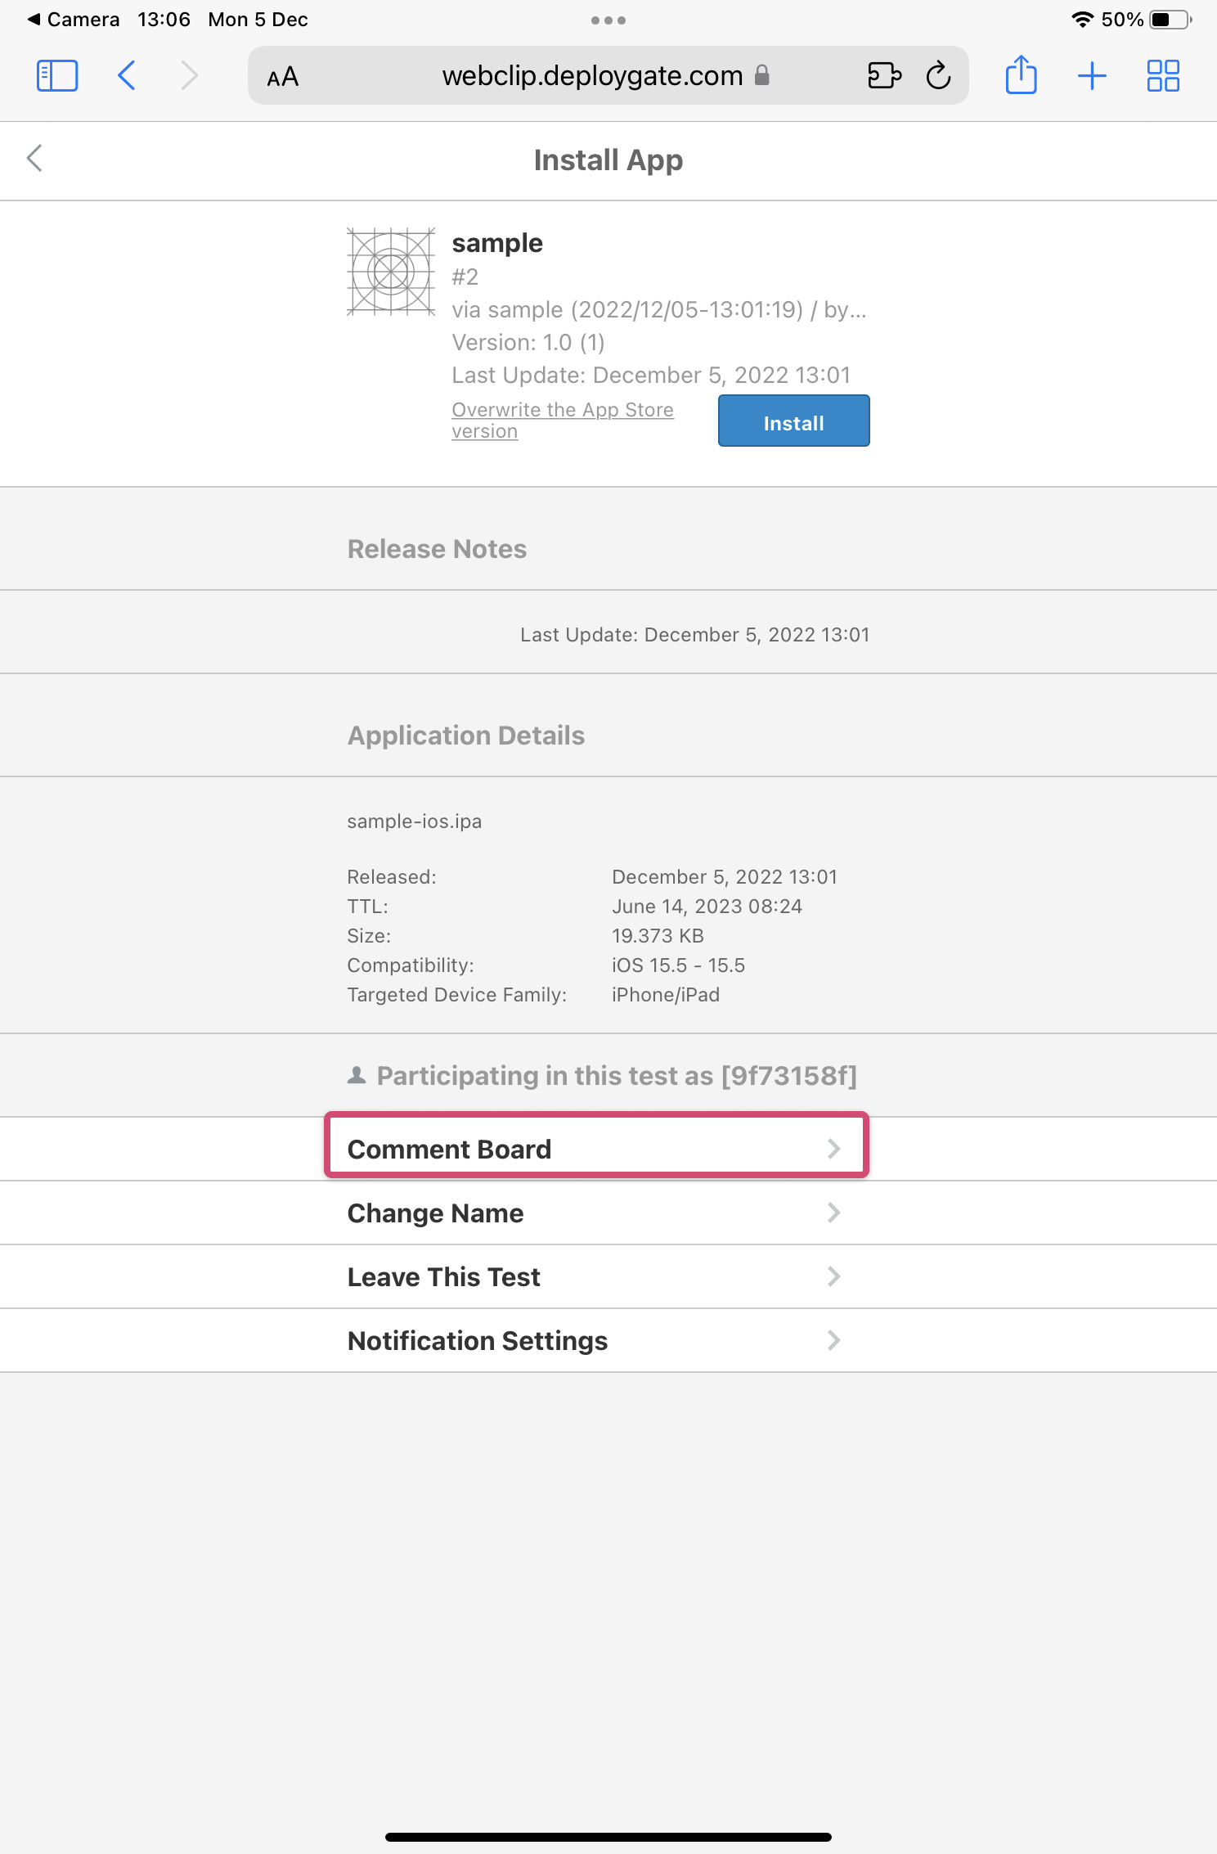Go back in Safari browser history
The image size is (1217, 1854).
point(127,76)
